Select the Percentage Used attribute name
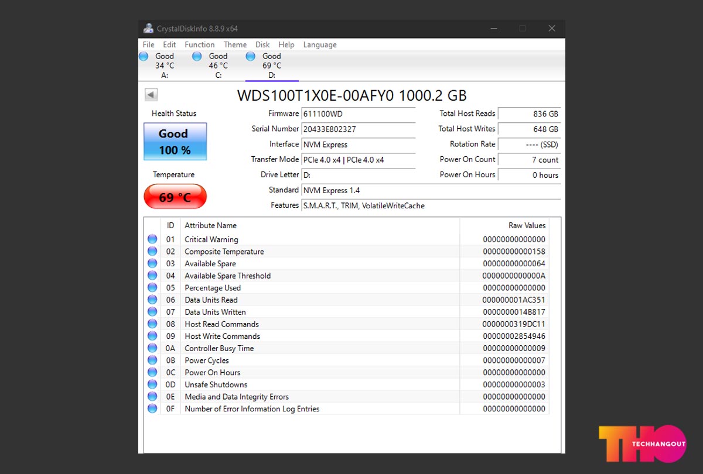 click(213, 288)
